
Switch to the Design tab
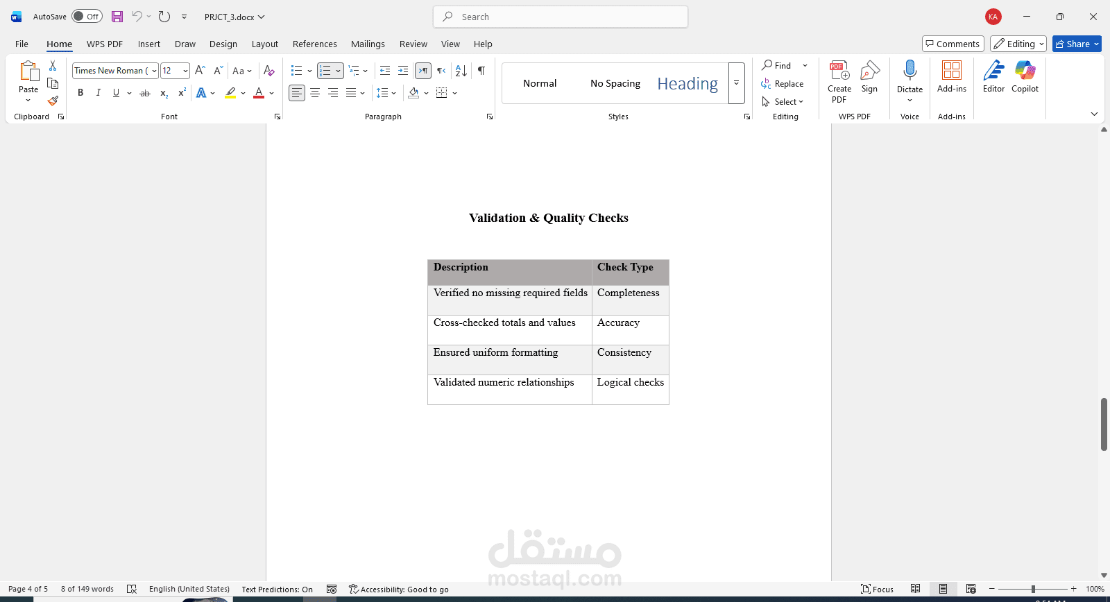[x=223, y=44]
